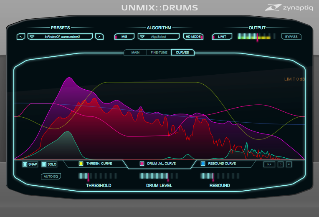Set the REBOUND slider
The image size is (319, 217).
coord(220,176)
